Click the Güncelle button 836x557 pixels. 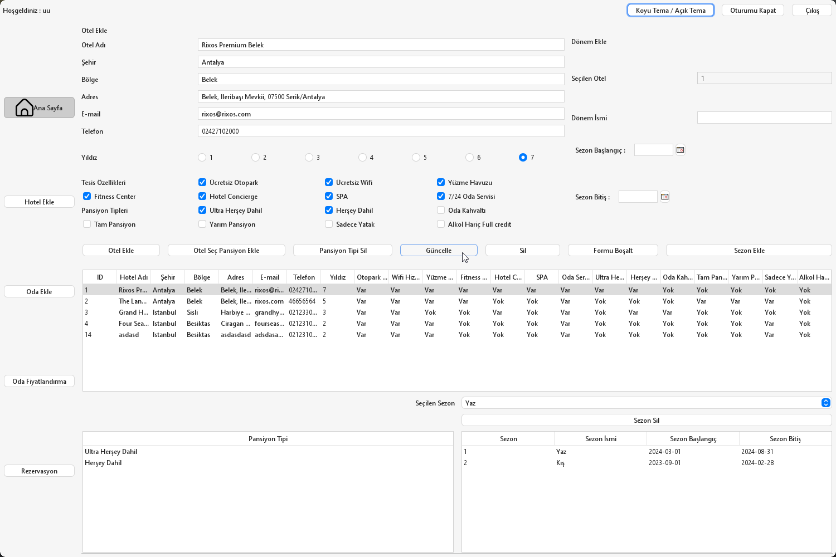(439, 250)
